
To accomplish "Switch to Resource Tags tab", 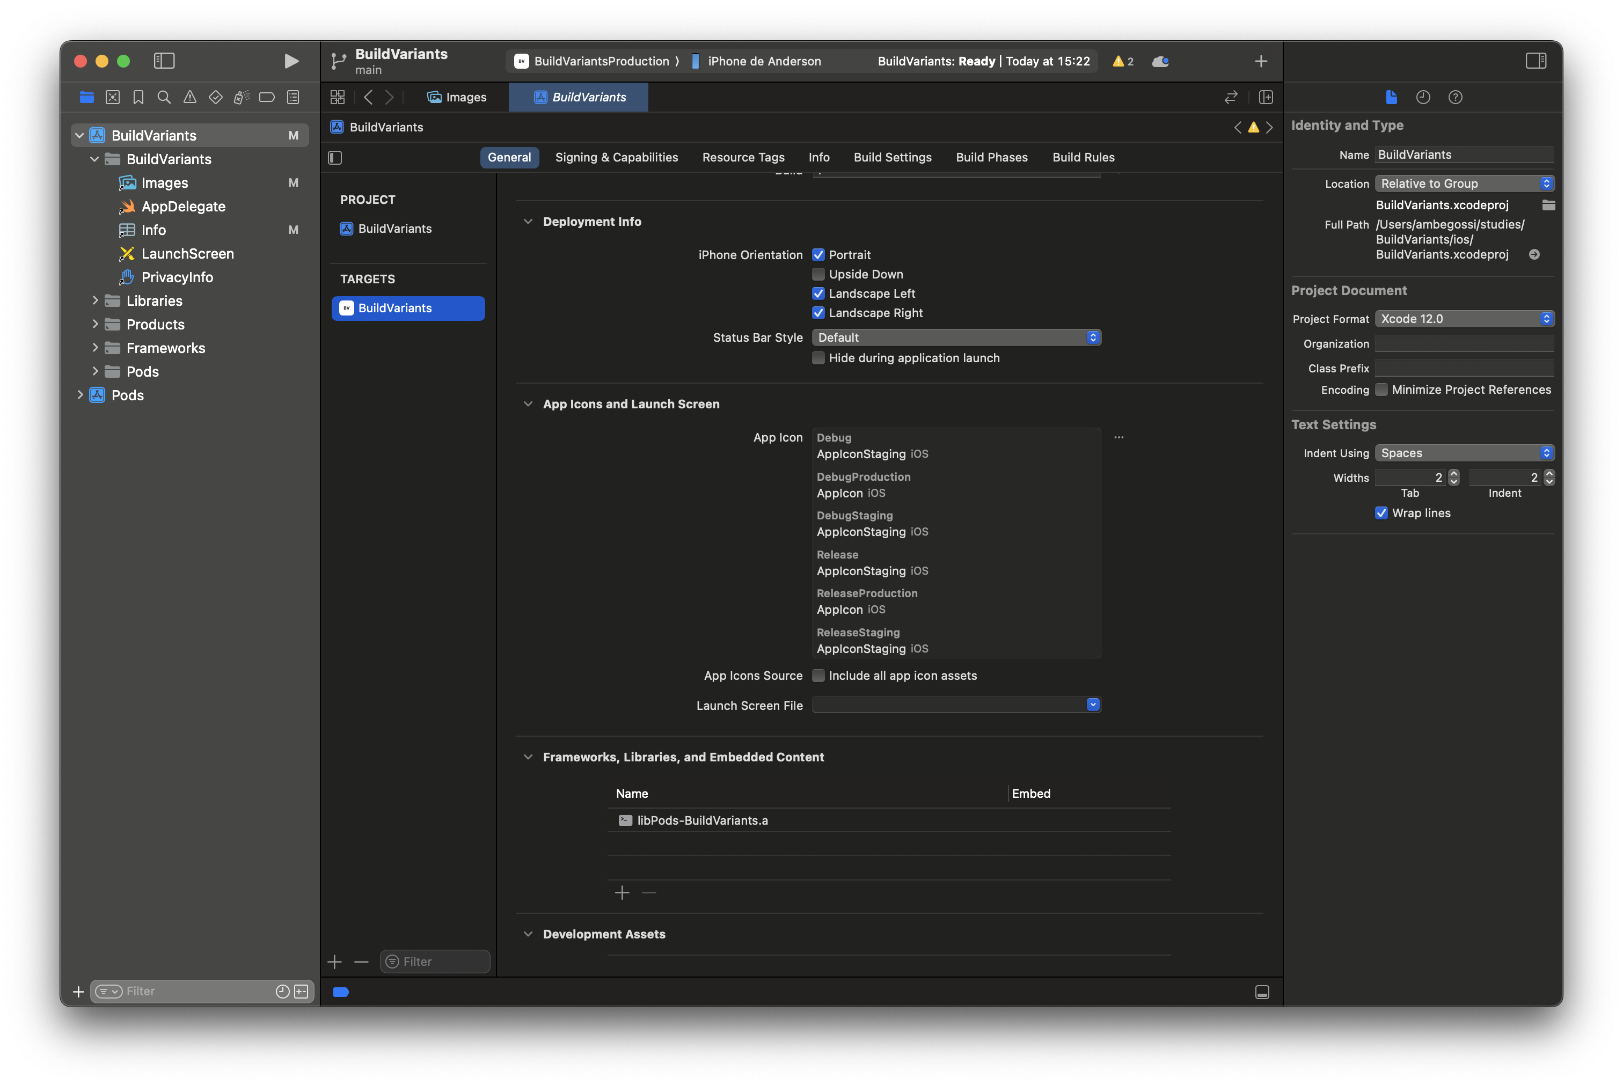I will [x=743, y=157].
